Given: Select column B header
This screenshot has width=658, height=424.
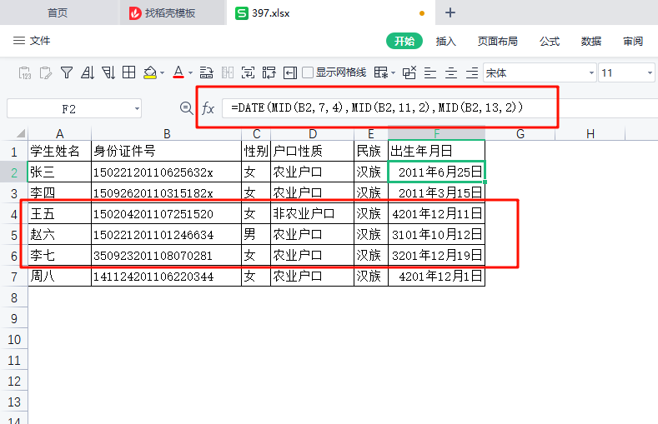Looking at the screenshot, I should click(x=167, y=134).
